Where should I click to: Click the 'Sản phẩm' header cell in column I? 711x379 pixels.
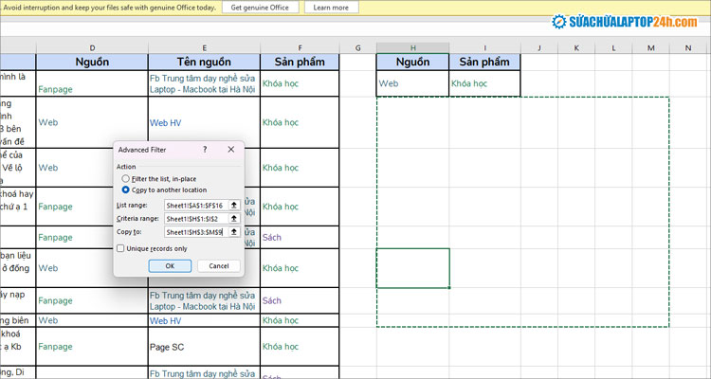pos(484,63)
